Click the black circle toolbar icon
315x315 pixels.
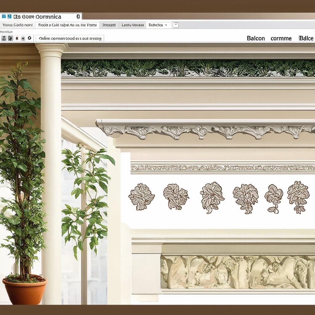click(30, 38)
